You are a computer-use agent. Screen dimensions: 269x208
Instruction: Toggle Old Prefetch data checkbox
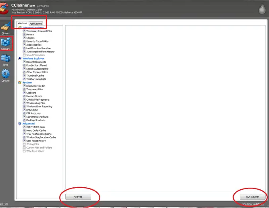coord(24,127)
